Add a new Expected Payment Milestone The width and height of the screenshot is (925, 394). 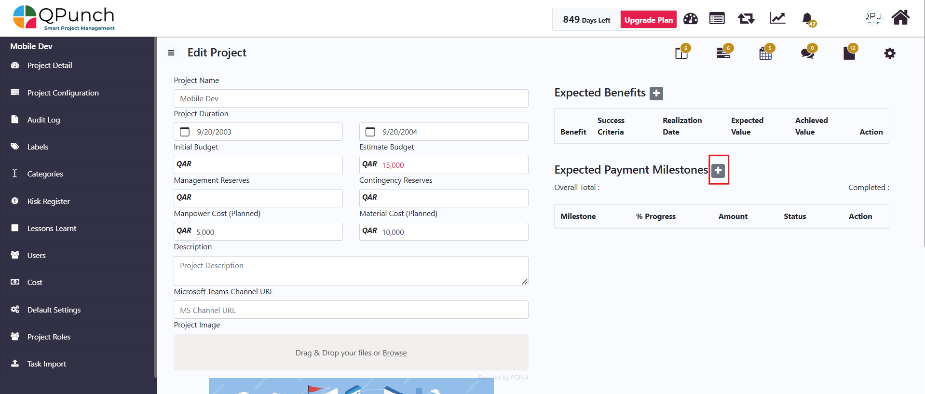(718, 170)
